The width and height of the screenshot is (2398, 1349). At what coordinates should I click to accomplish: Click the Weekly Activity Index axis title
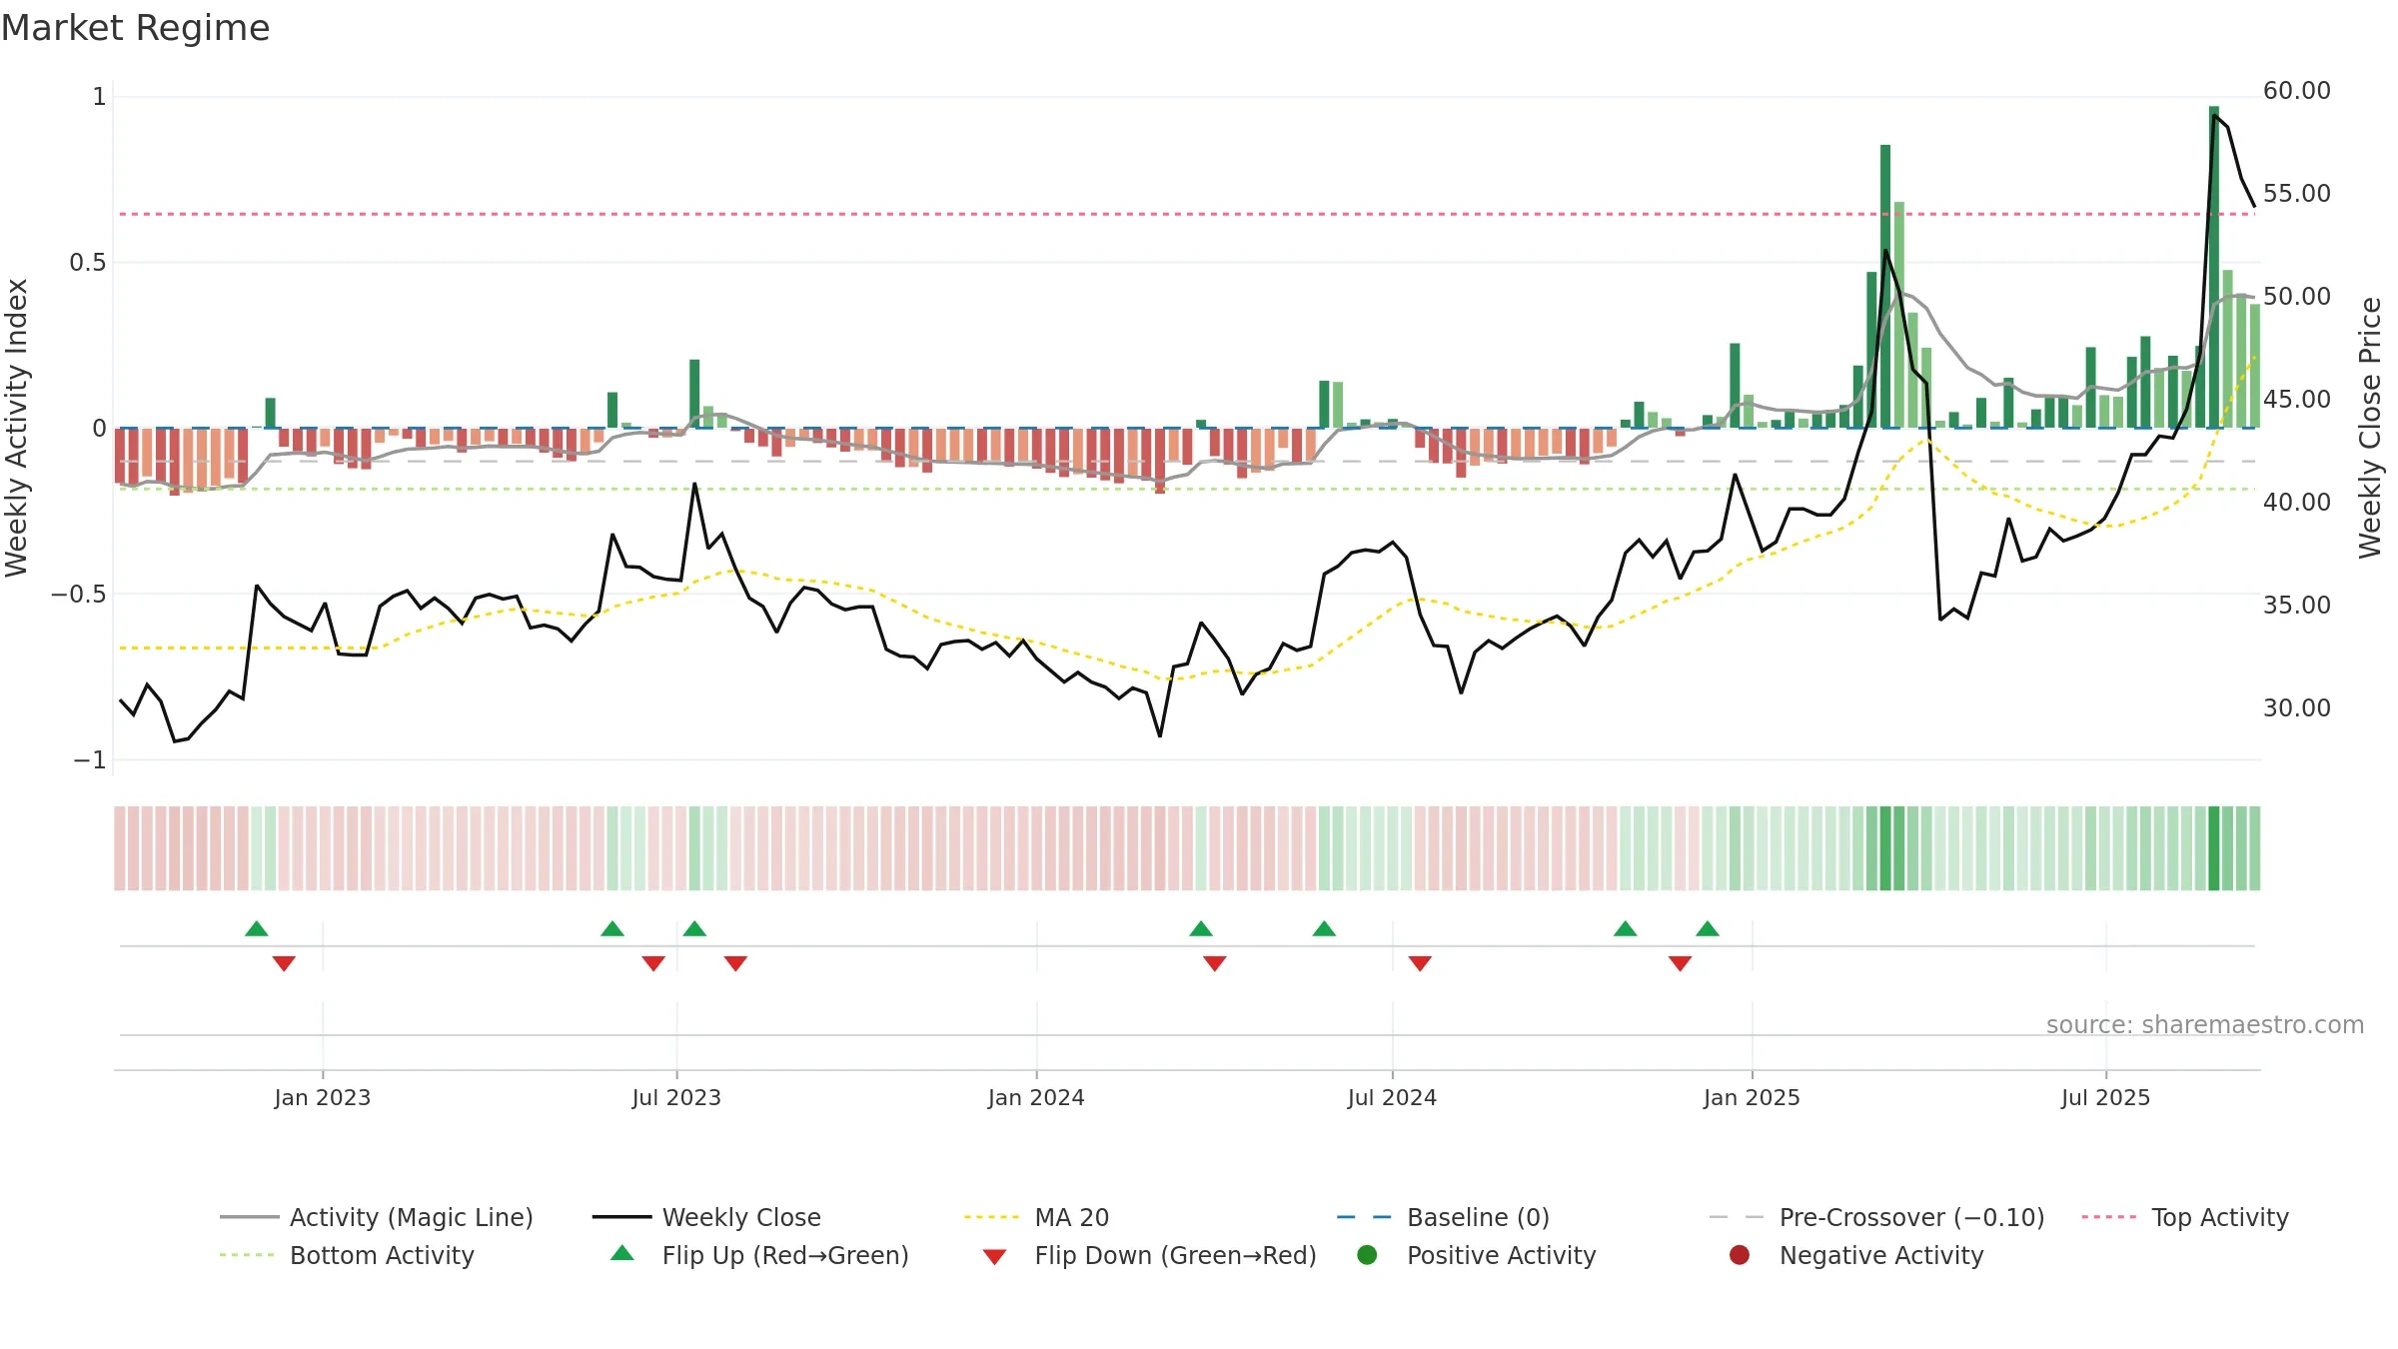pos(16,428)
